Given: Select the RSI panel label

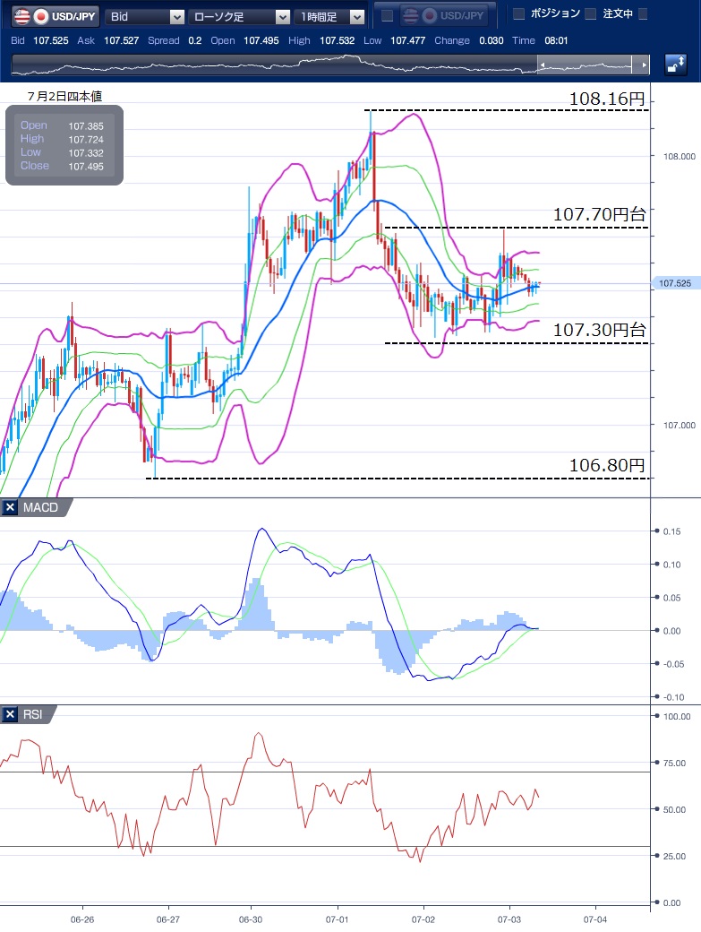Looking at the screenshot, I should pyautogui.click(x=33, y=714).
